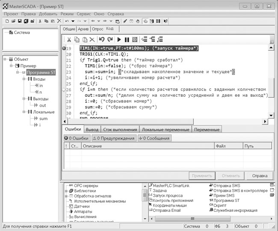
Task: Copy code using editor toolbar icon
Action: [x=77, y=39]
